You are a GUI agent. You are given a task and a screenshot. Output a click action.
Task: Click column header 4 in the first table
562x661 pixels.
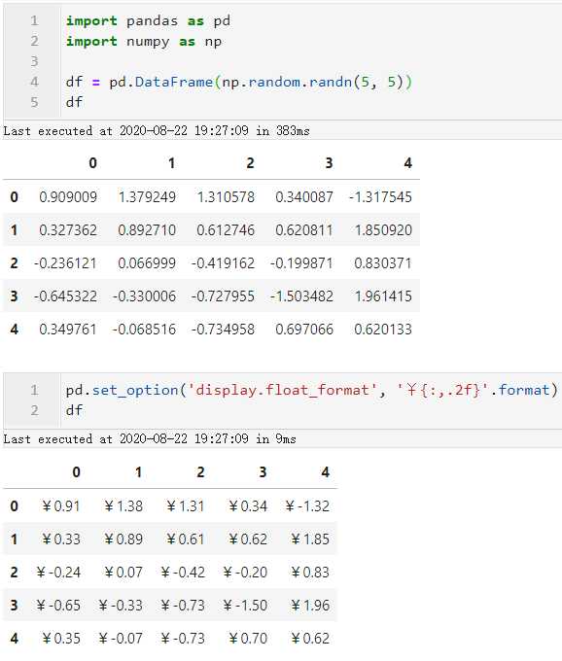[407, 163]
